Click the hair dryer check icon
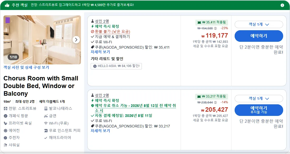 point(46,138)
